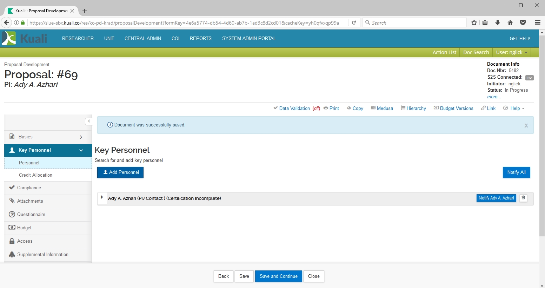Click the Link toolbar item
545x288 pixels.
pos(488,108)
